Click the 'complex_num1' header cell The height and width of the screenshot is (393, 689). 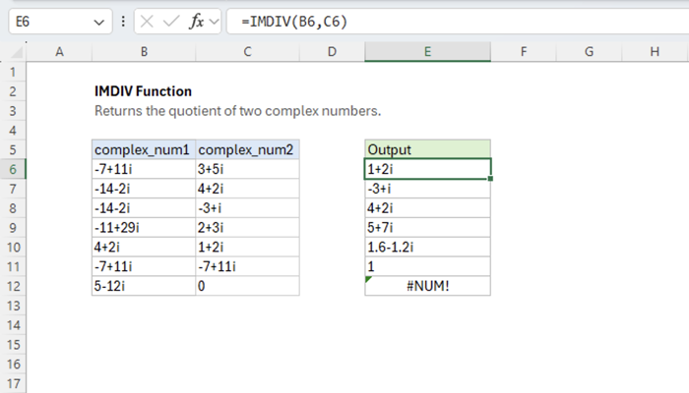click(x=144, y=149)
